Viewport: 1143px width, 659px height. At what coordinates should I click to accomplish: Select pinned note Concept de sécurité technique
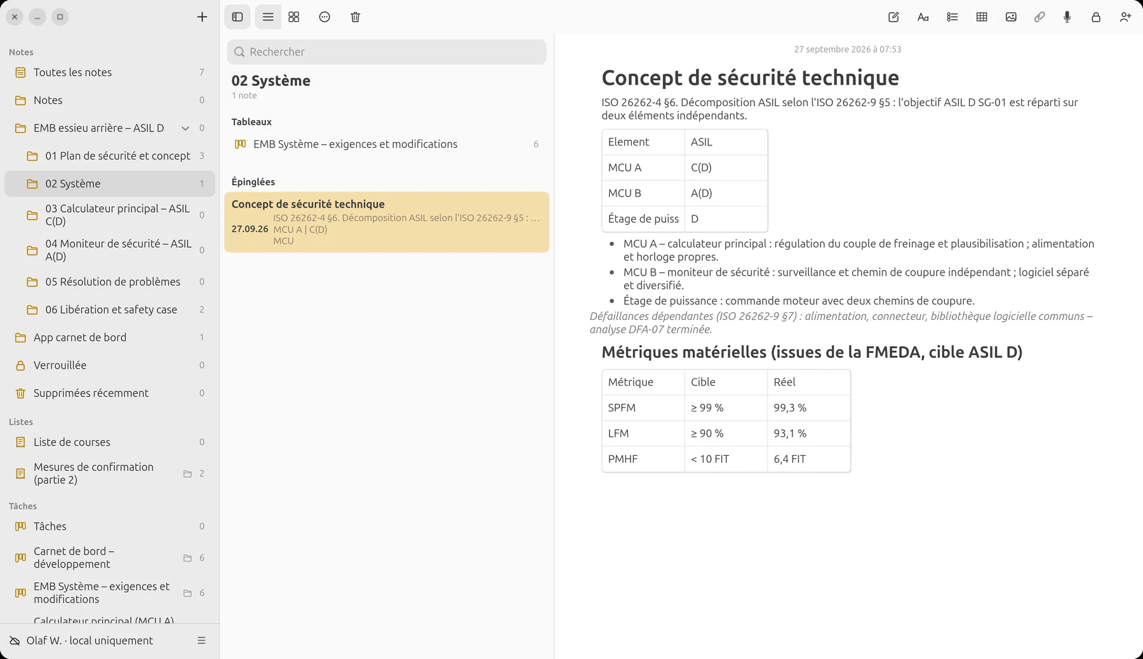387,222
